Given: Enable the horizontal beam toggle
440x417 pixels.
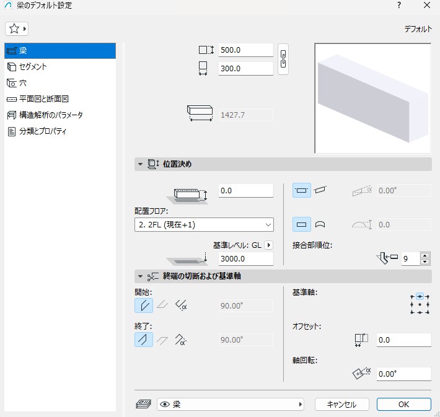Looking at the screenshot, I should click(x=301, y=190).
